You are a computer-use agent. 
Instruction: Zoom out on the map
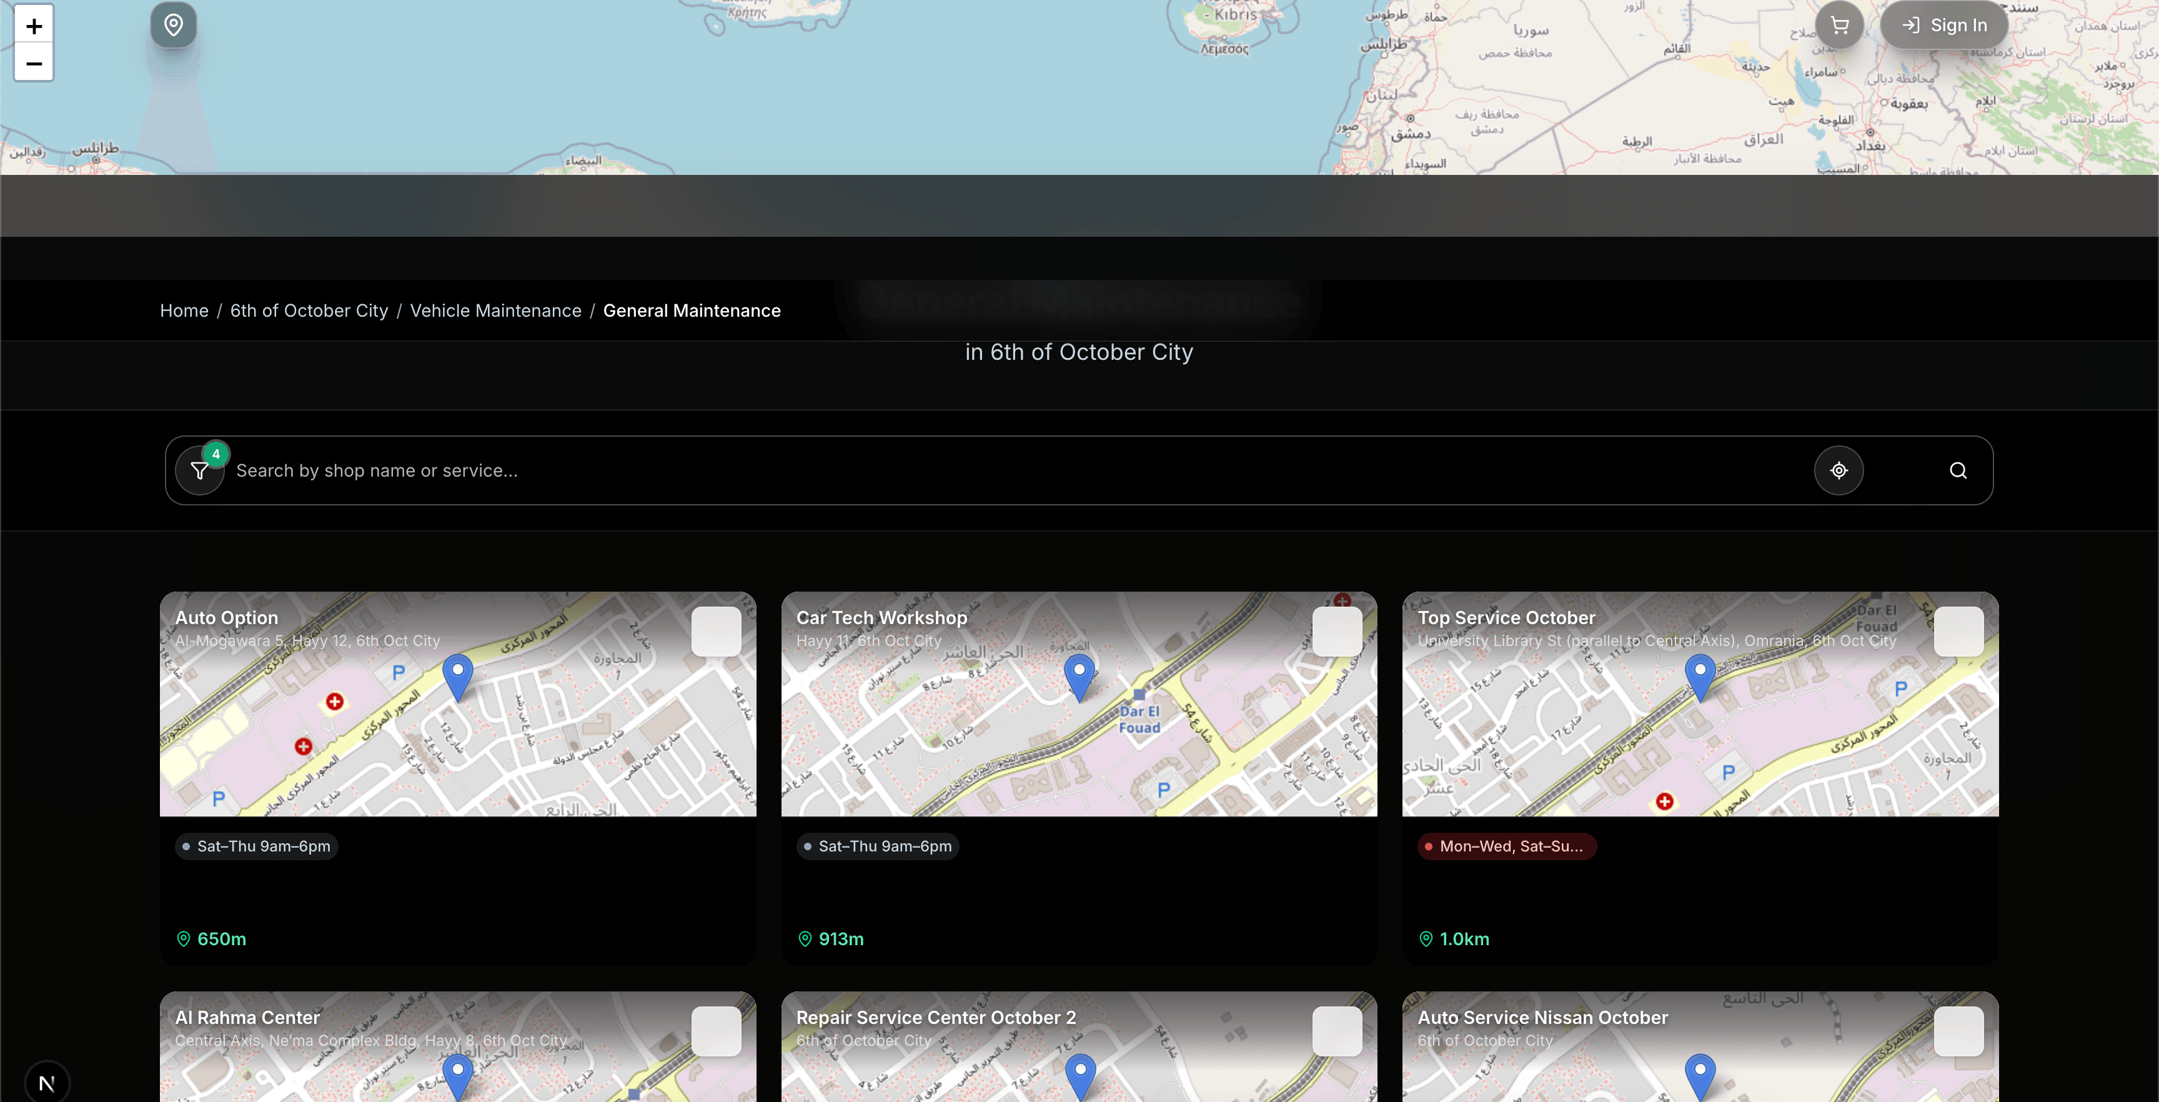point(34,63)
